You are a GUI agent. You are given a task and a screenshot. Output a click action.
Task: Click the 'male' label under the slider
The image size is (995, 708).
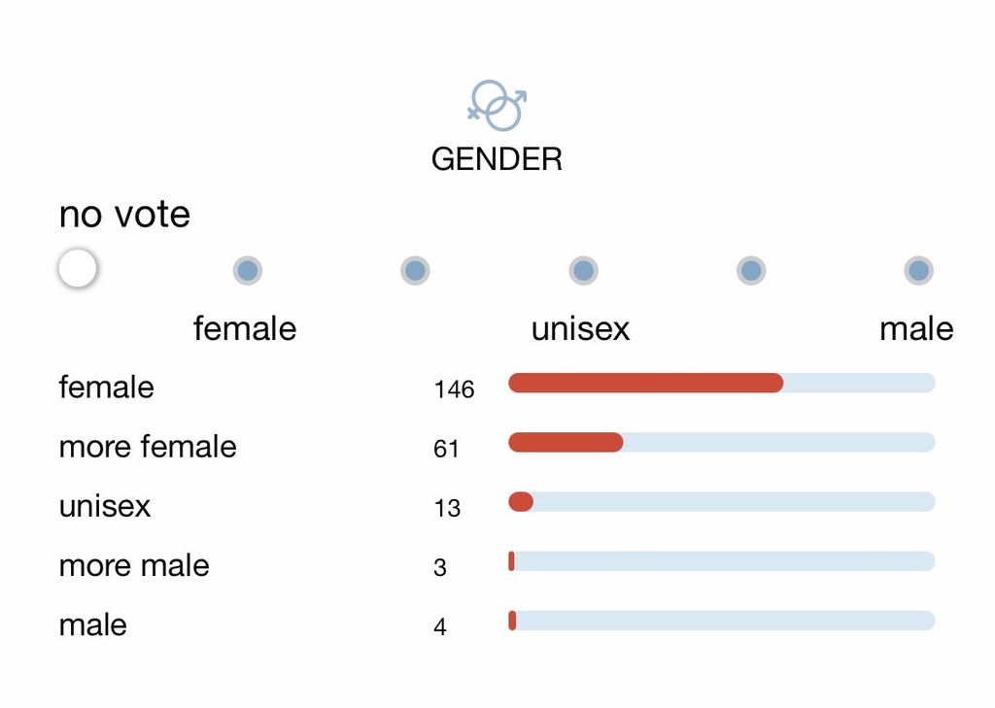point(915,329)
